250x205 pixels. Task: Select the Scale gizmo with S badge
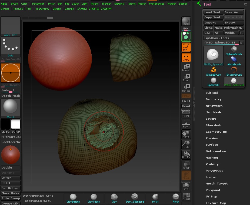coord(186,78)
